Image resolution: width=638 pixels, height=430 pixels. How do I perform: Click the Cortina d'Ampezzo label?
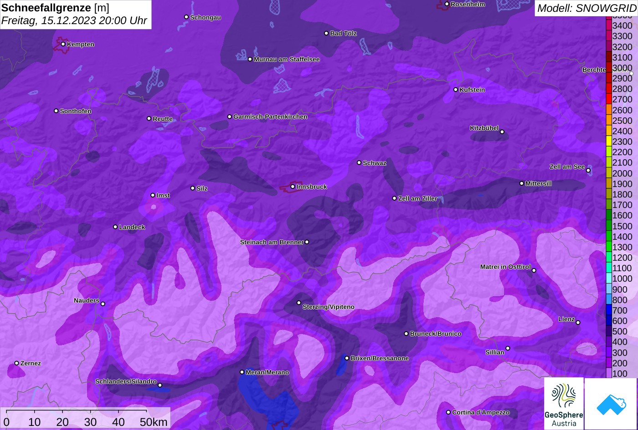(x=481, y=412)
